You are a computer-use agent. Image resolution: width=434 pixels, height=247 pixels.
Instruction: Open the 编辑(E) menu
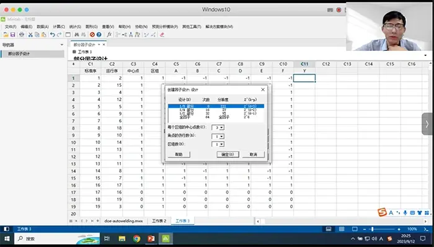[x=26, y=27]
